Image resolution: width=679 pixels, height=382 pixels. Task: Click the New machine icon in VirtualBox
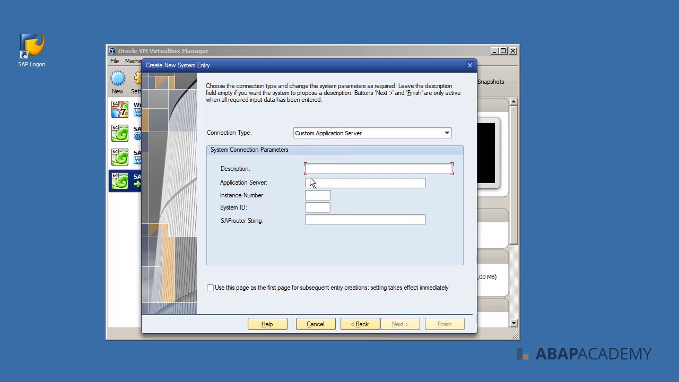click(x=118, y=79)
